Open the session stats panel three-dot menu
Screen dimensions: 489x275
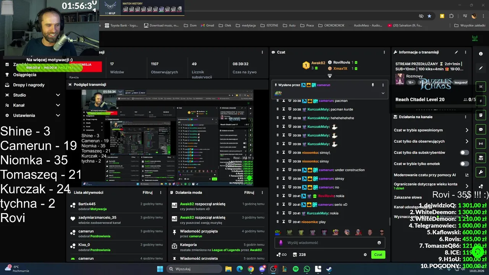(x=262, y=52)
